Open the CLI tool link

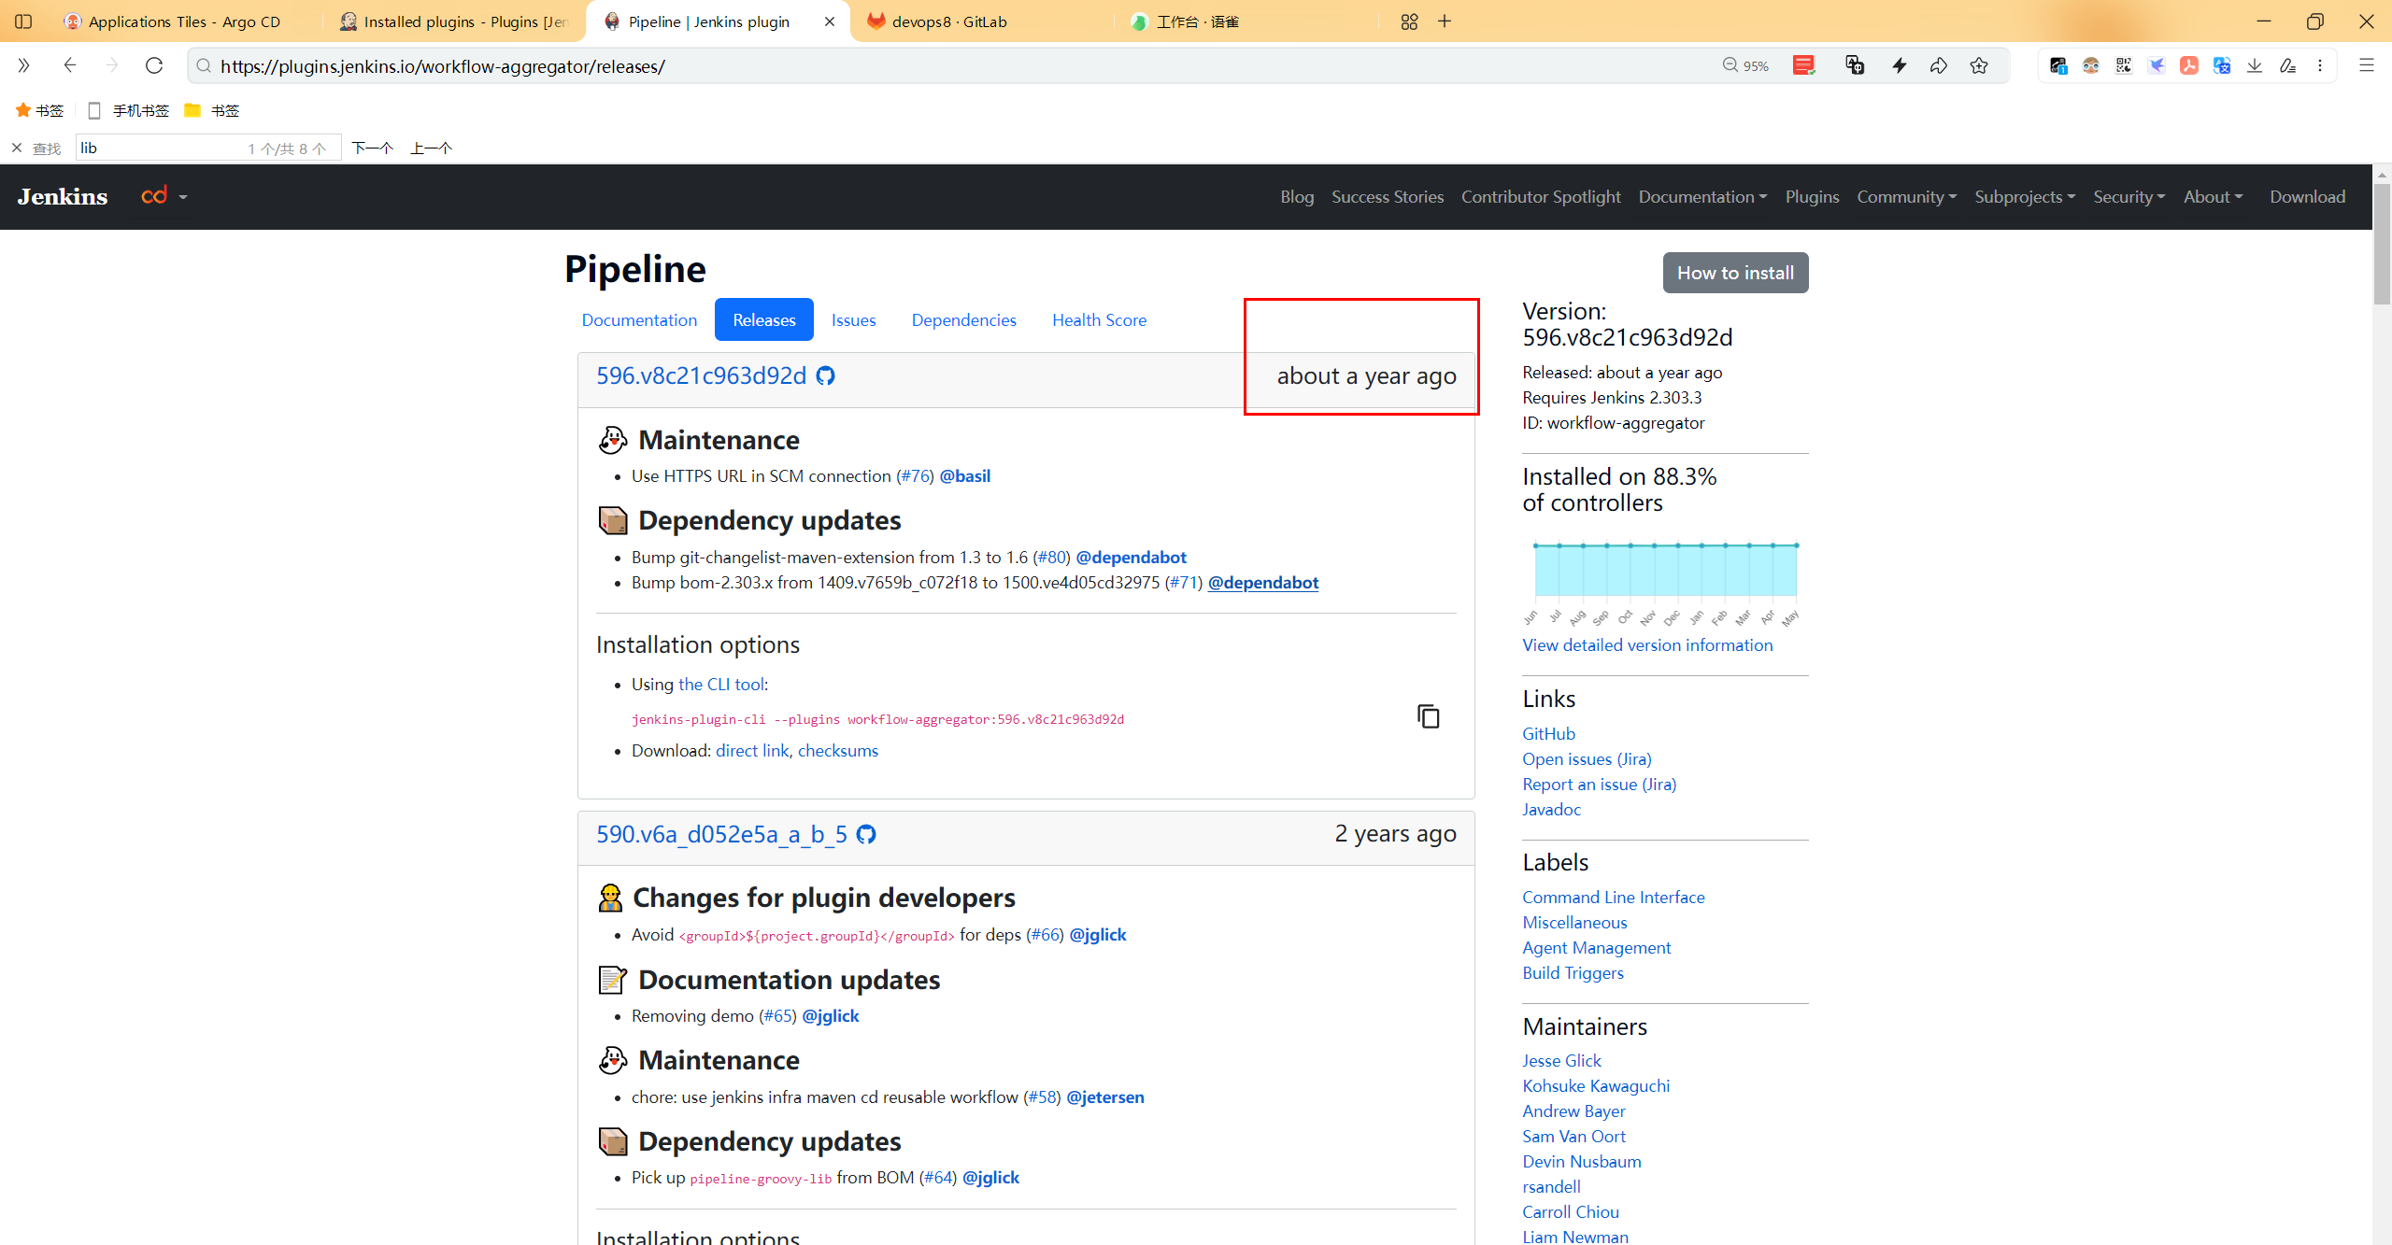click(x=721, y=684)
